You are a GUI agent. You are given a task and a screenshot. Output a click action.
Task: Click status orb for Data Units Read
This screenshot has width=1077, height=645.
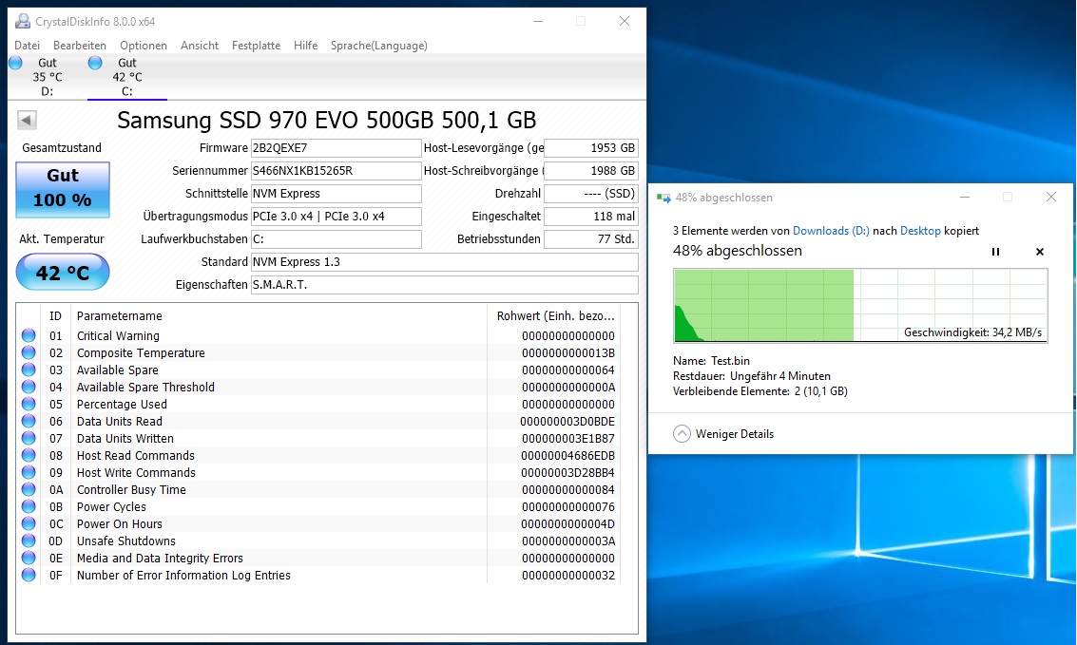tap(29, 422)
